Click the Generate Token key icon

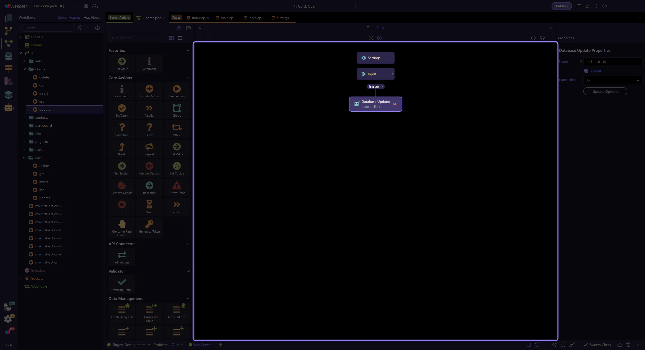[149, 224]
